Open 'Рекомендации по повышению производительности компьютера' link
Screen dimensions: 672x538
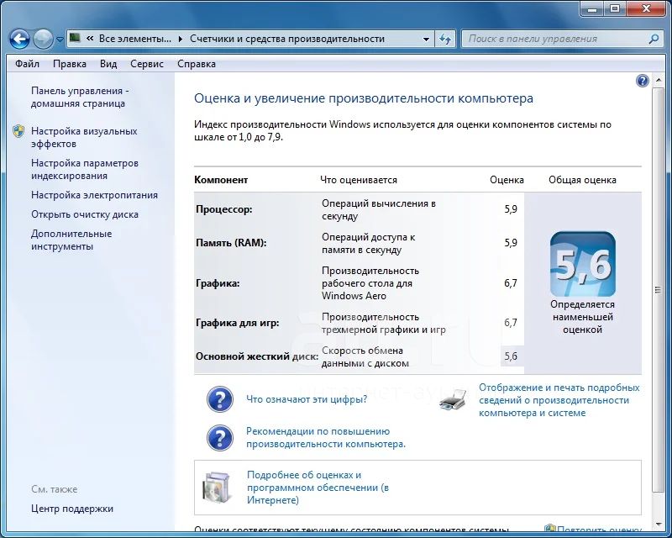pyautogui.click(x=326, y=438)
